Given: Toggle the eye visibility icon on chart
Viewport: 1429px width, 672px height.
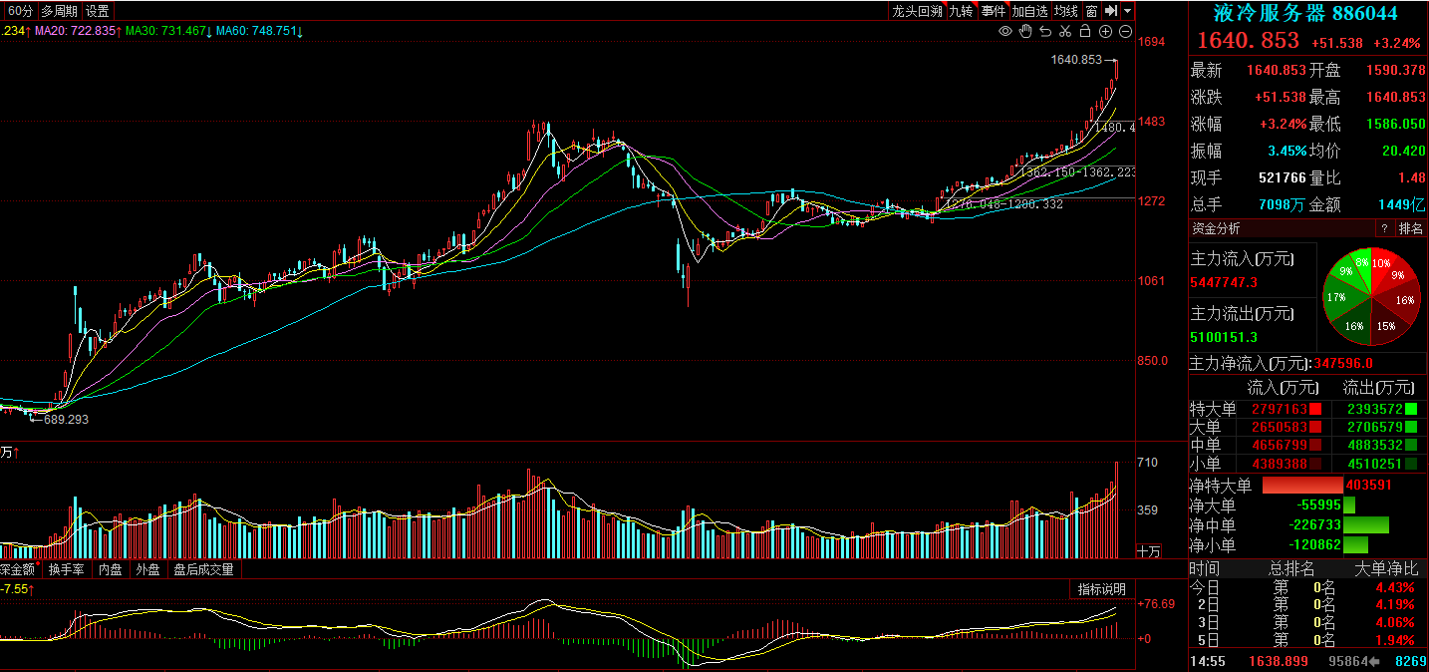Looking at the screenshot, I should [1005, 32].
